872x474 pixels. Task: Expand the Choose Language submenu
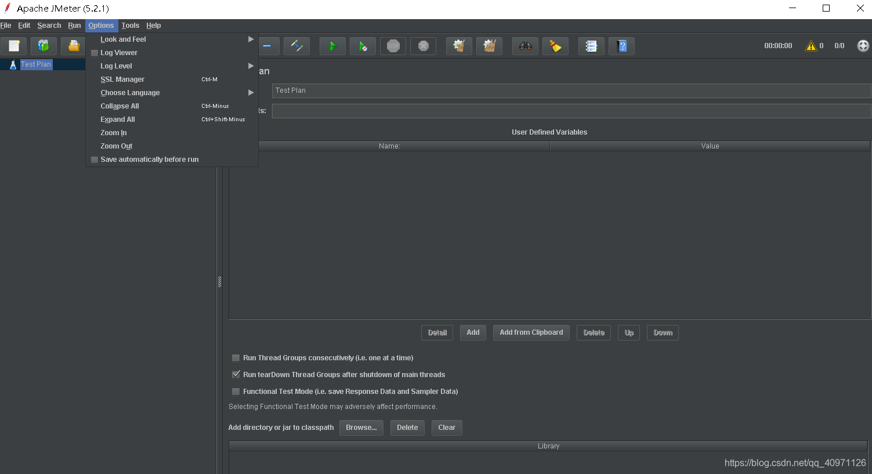pos(172,93)
